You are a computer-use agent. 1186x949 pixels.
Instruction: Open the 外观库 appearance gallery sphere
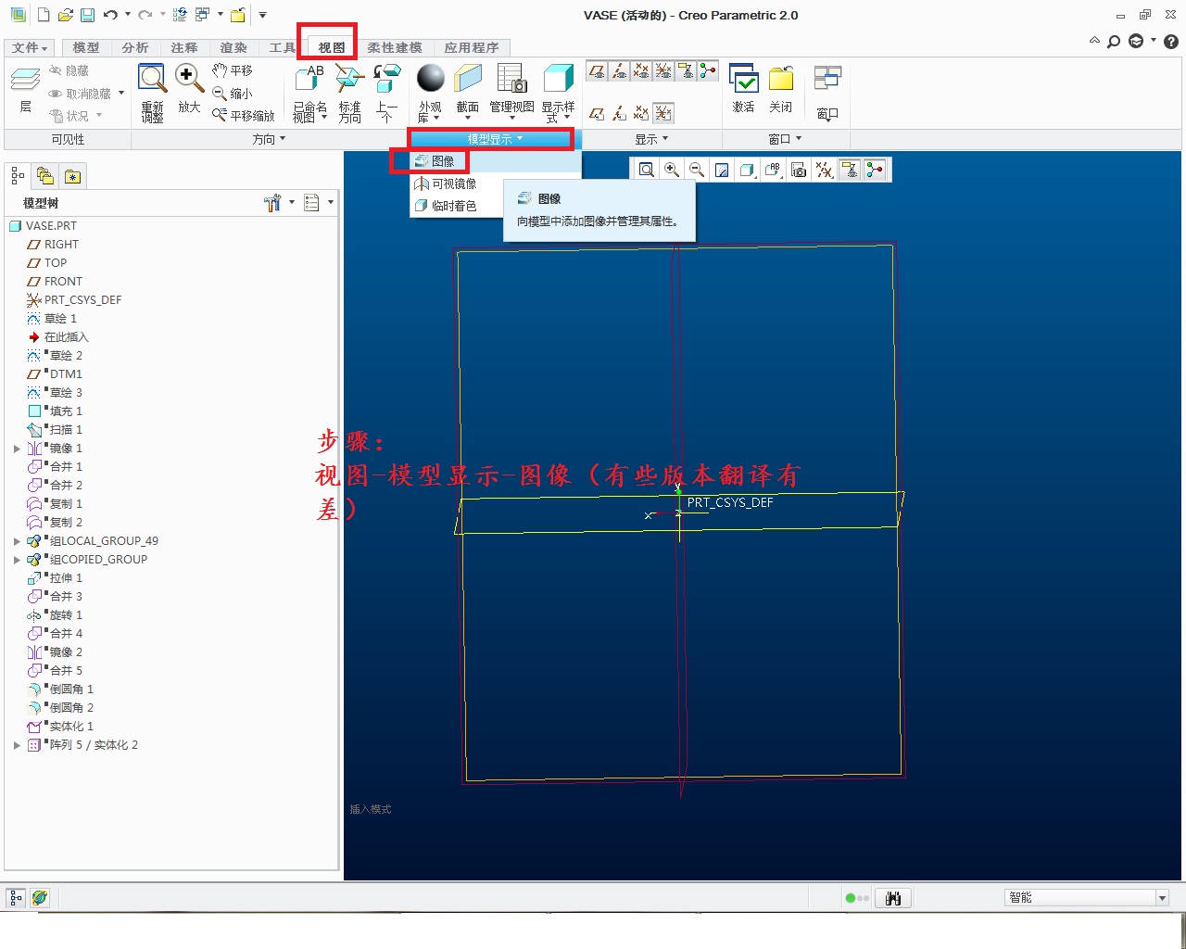click(x=430, y=81)
